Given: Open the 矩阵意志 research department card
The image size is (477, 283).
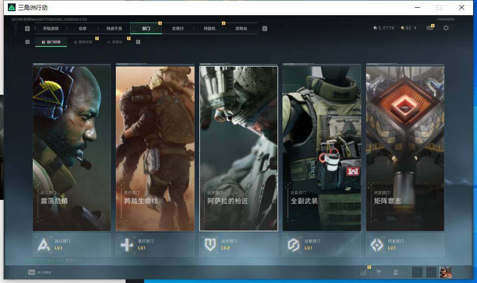Looking at the screenshot, I should click(x=405, y=148).
